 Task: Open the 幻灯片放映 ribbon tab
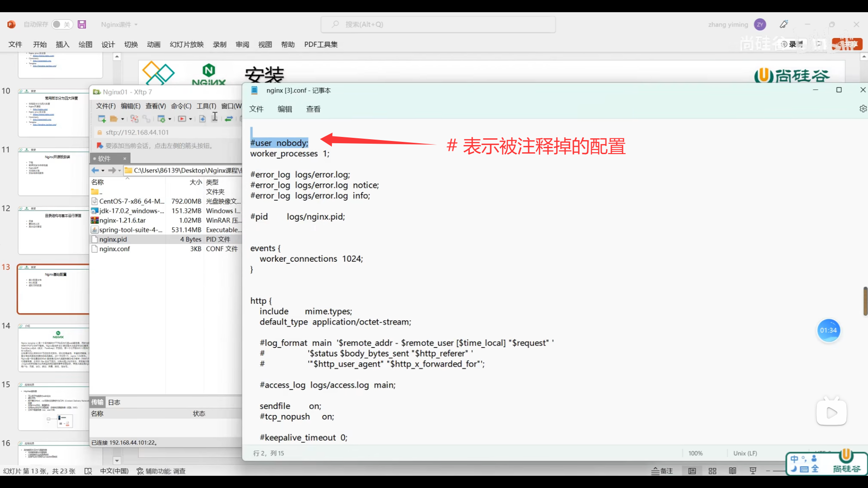tap(186, 44)
